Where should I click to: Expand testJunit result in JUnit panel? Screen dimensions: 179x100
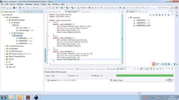(46, 80)
